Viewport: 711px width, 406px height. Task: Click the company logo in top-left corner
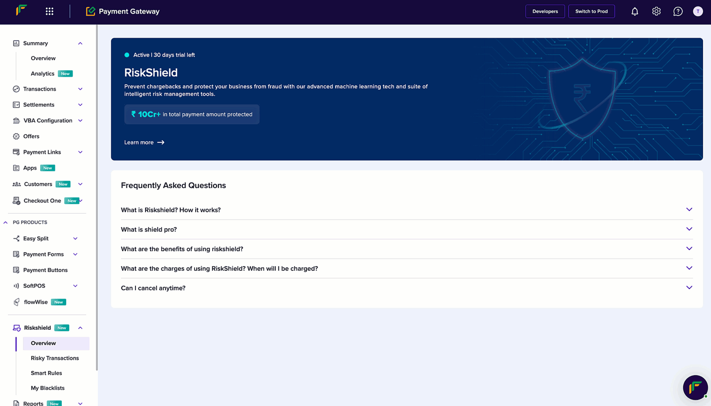[21, 10]
